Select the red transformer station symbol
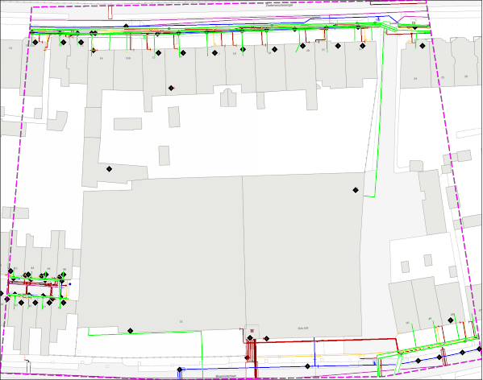This screenshot has width=483, height=380. 252,331
